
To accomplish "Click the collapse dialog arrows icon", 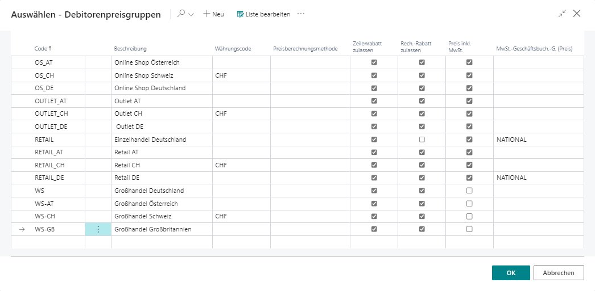I will (x=562, y=14).
